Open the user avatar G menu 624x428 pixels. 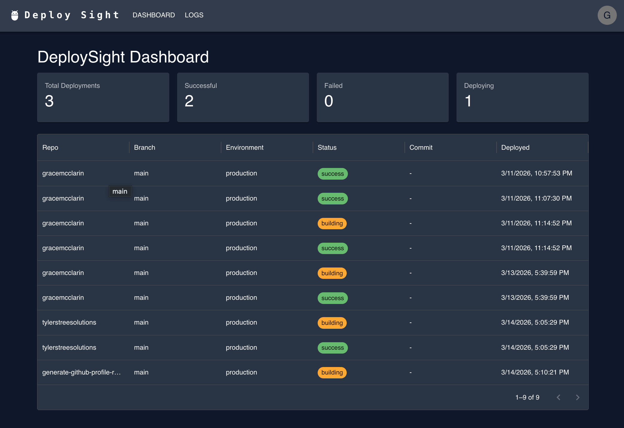[607, 15]
